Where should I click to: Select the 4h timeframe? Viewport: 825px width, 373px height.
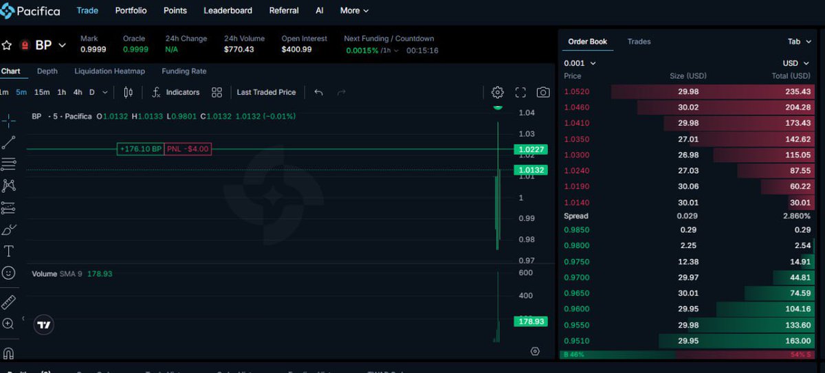[x=78, y=92]
